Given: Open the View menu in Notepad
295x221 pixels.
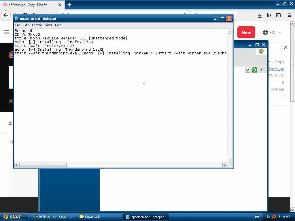Looking at the screenshot, I should click(48, 25).
